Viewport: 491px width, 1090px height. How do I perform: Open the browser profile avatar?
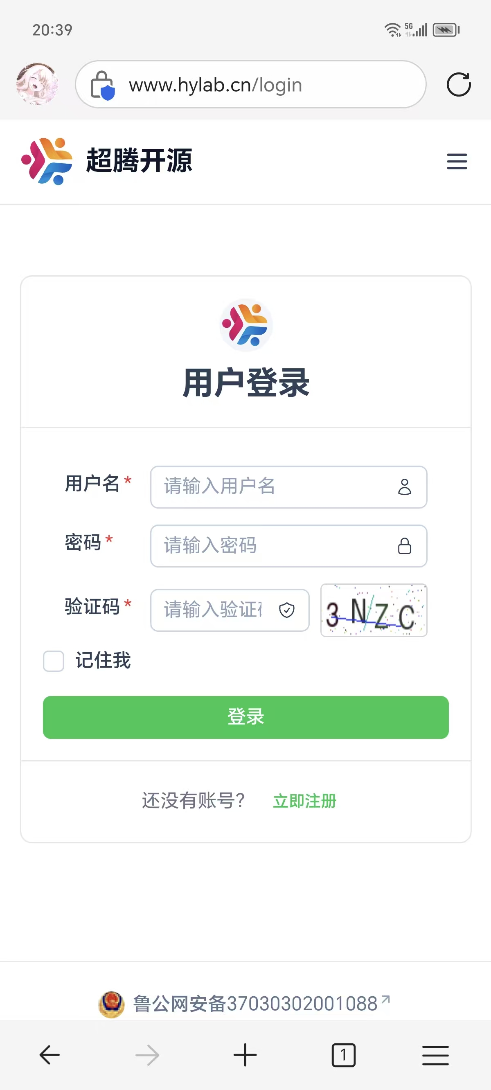tap(37, 84)
